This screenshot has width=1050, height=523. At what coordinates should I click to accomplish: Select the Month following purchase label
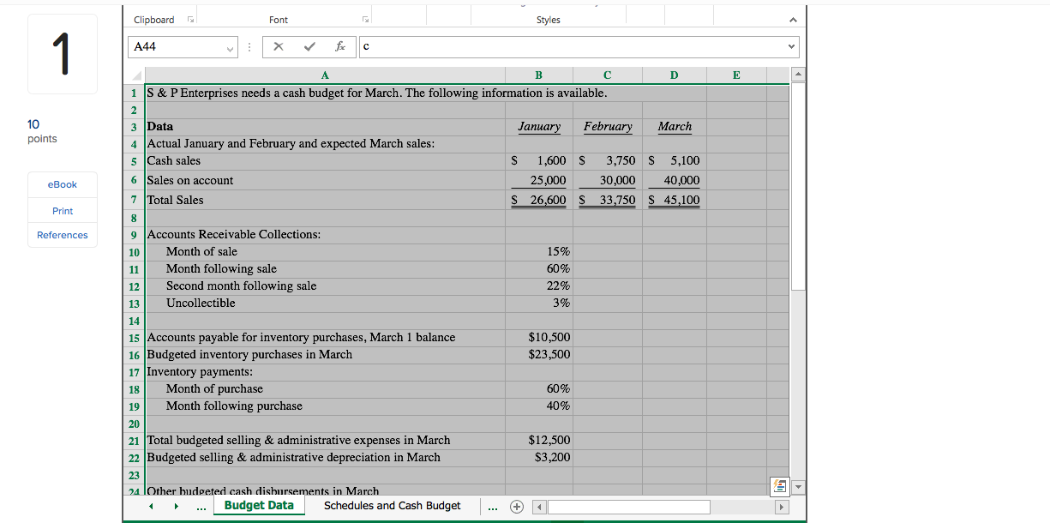point(325,406)
